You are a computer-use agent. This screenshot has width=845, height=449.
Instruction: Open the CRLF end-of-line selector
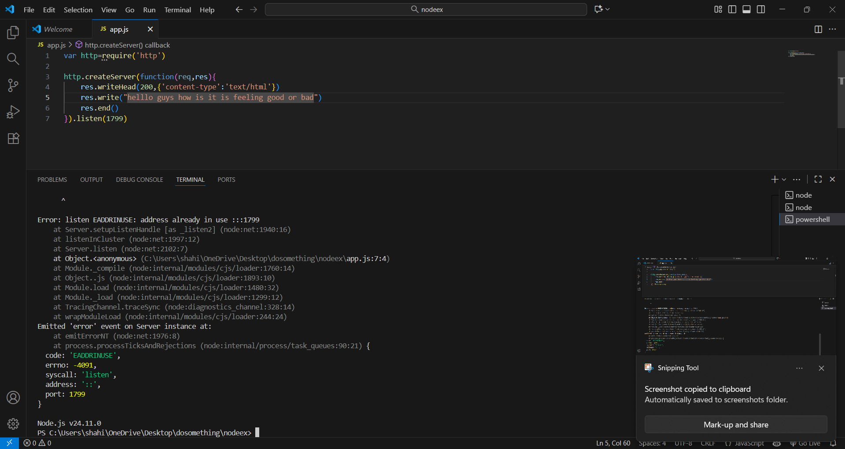[x=708, y=443]
